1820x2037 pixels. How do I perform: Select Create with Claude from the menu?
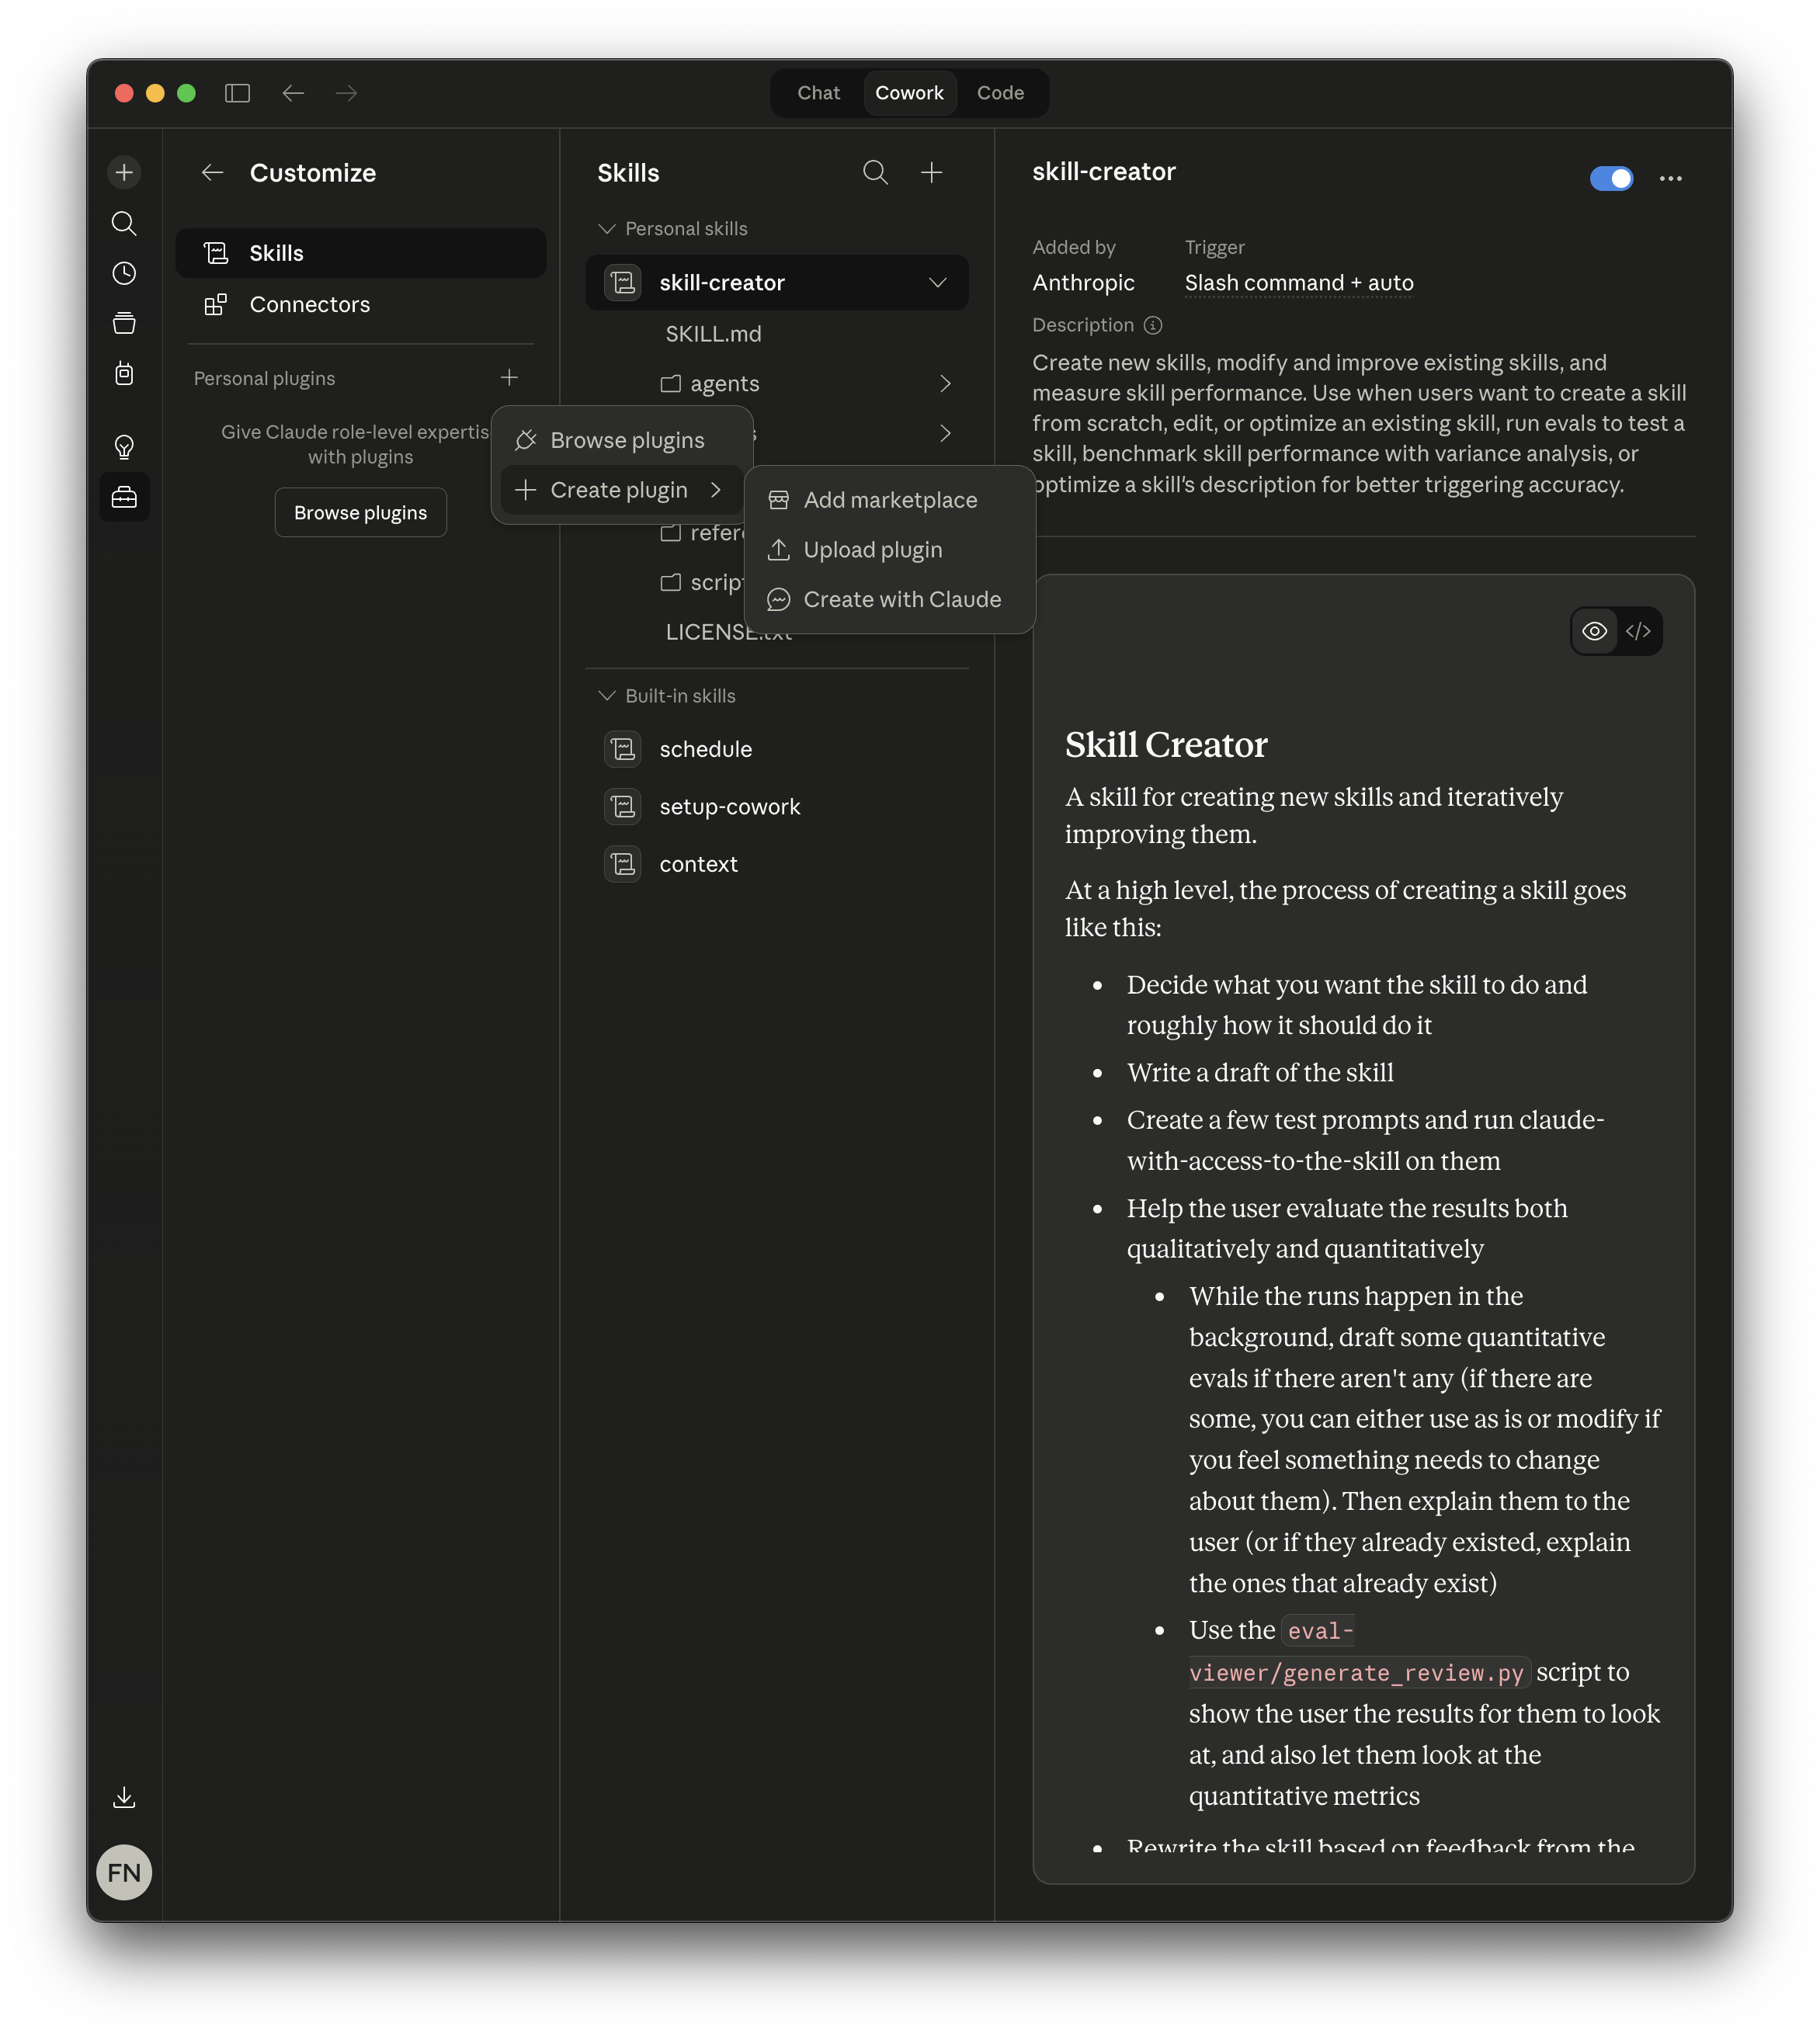901,599
